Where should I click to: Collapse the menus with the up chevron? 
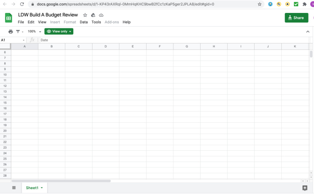click(x=308, y=31)
